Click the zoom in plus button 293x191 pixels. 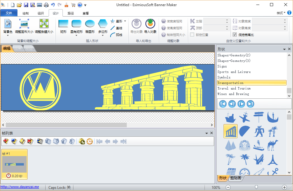[x=284, y=187]
